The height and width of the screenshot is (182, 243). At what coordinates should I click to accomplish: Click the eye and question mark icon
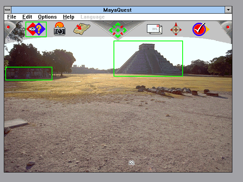(x=36, y=29)
